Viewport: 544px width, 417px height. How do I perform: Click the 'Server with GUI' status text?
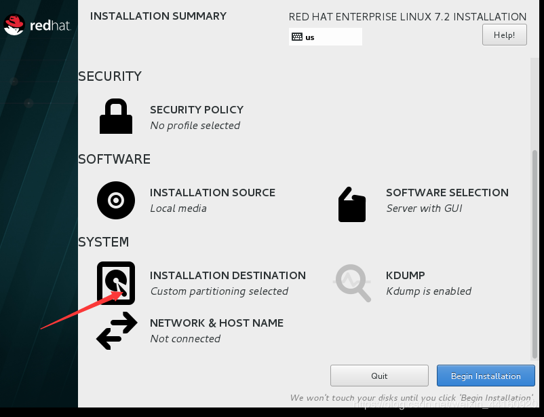pos(425,208)
